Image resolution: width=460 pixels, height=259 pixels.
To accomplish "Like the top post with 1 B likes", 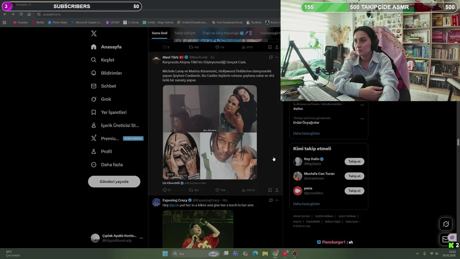I will [220, 47].
